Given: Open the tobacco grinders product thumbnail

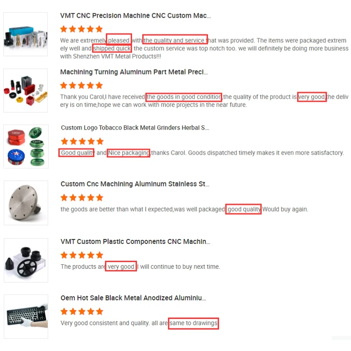Looking at the screenshot, I should coord(26,146).
